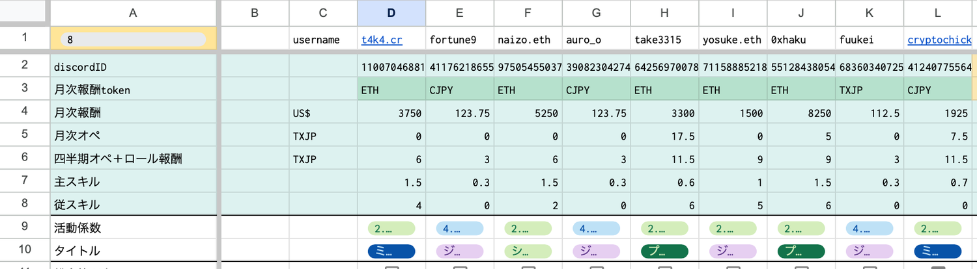Click discordID cell starting 11007046881
Screen dimensions: 977x269
point(391,67)
